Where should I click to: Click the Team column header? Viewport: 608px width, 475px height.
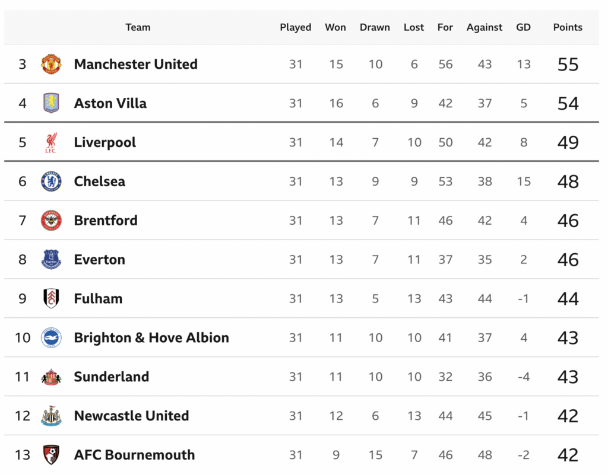pyautogui.click(x=138, y=27)
